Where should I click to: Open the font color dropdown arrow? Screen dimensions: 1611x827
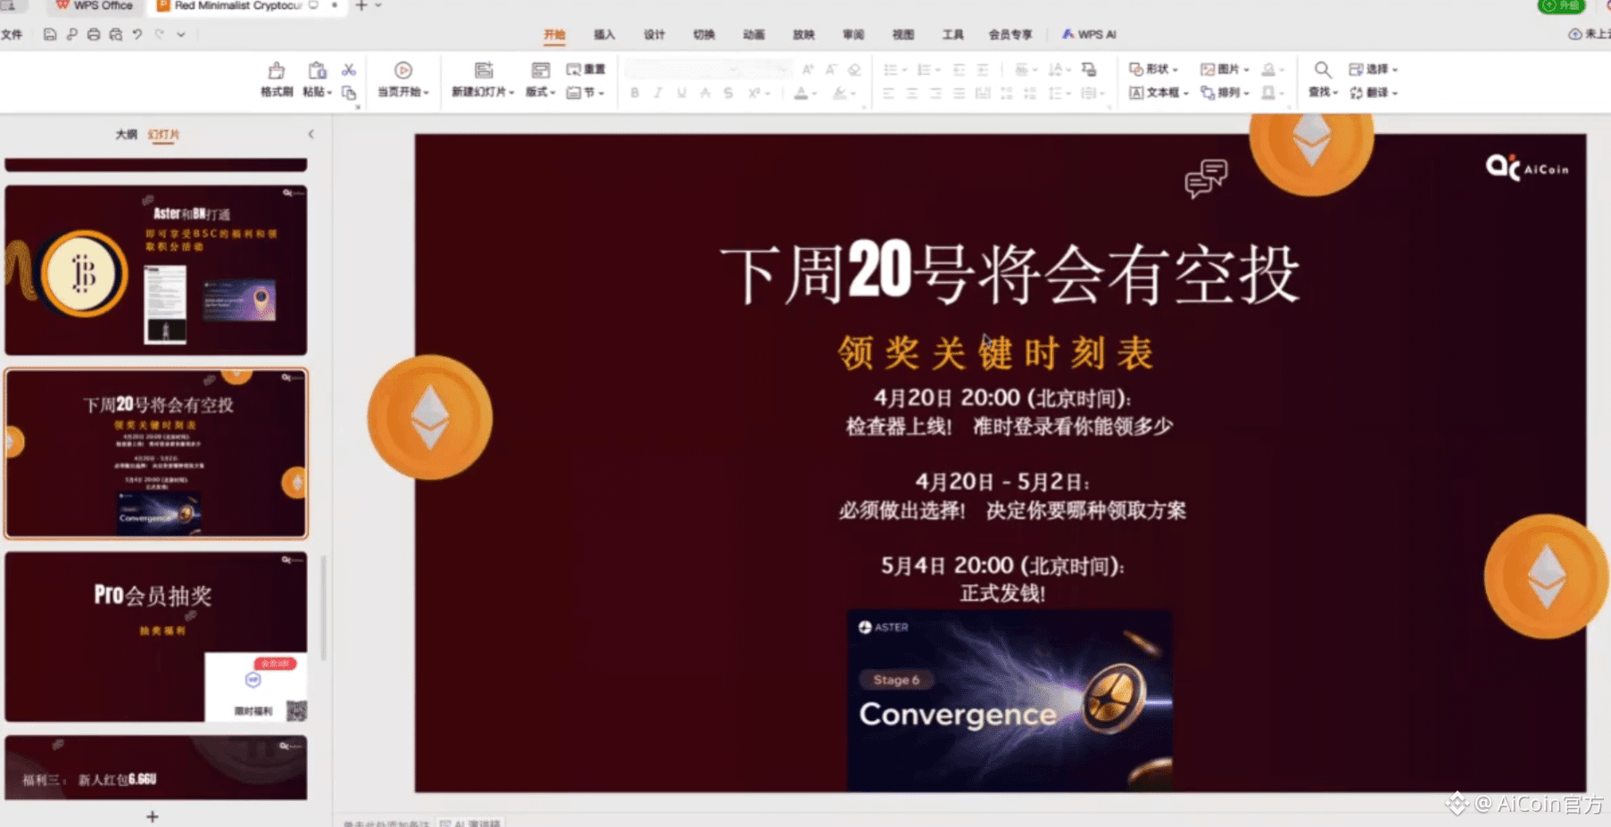815,94
